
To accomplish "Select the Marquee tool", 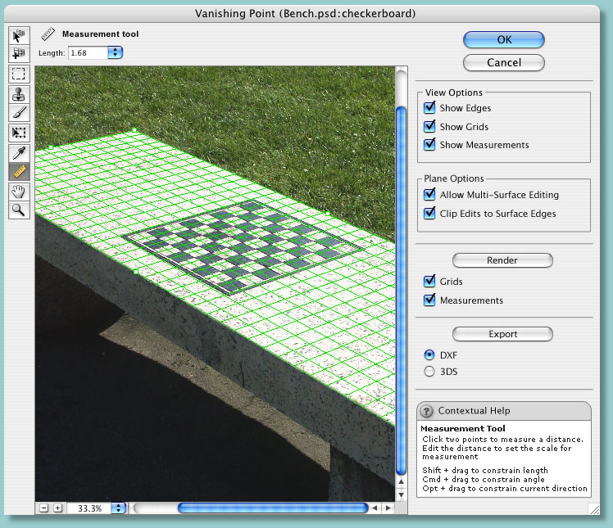I will pyautogui.click(x=19, y=74).
